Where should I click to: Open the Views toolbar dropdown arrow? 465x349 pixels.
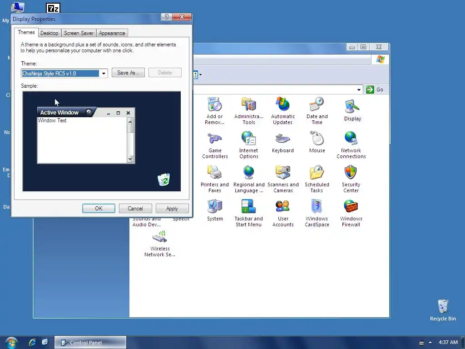click(x=200, y=75)
